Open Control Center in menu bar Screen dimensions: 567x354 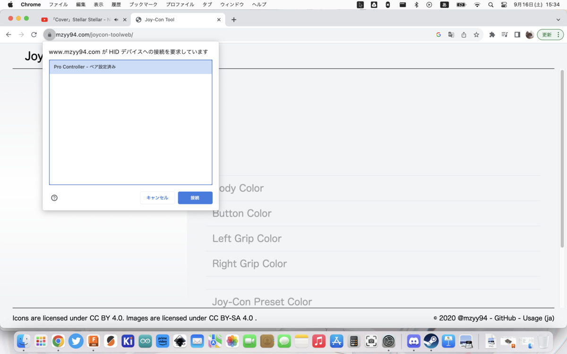(x=504, y=5)
